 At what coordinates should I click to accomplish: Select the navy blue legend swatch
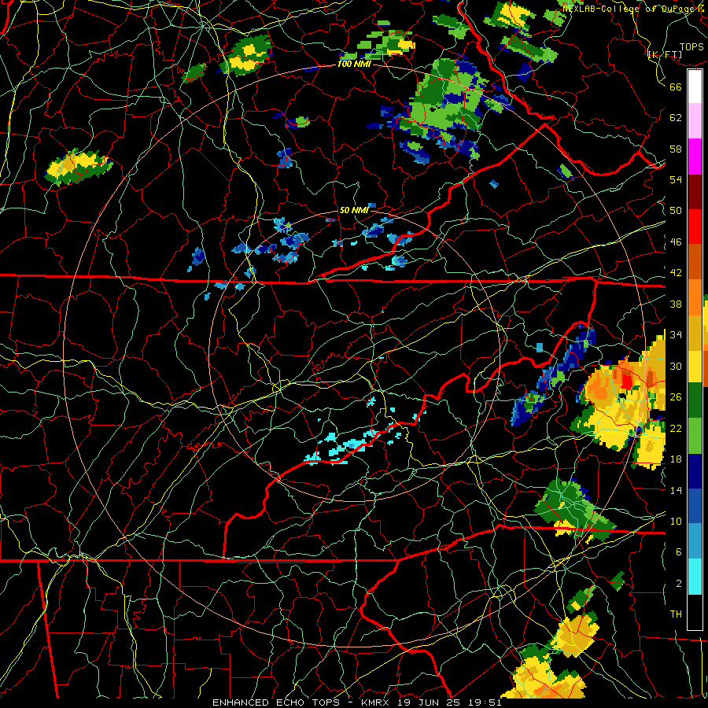695,471
